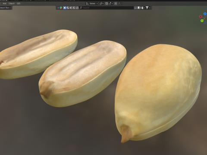Click the colorful asset library icon
207x155 pixels.
[x=61, y=8]
